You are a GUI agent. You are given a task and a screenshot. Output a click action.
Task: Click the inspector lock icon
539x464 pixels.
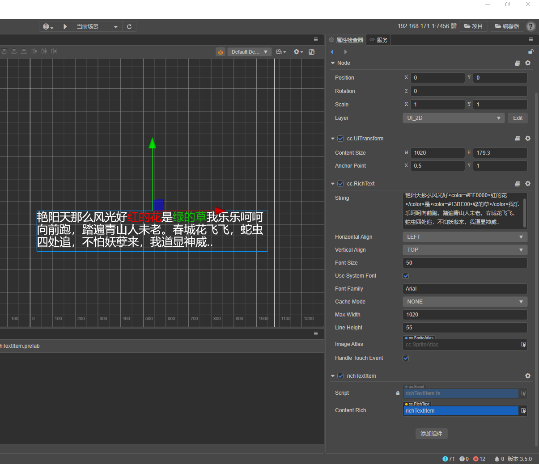531,52
